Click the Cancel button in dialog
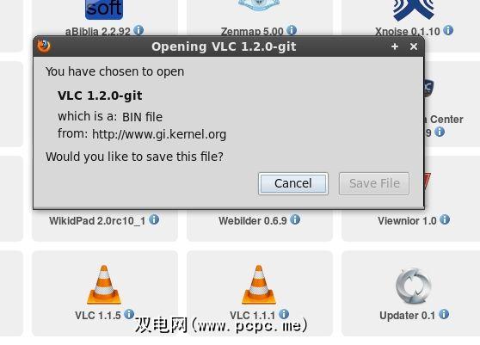Image resolution: width=480 pixels, height=345 pixels. [x=293, y=183]
